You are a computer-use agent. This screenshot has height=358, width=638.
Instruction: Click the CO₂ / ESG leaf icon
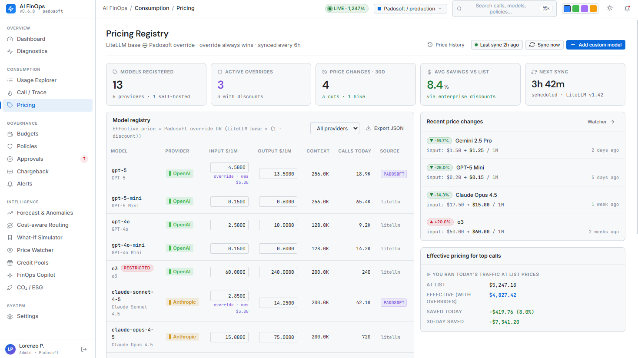(10, 288)
